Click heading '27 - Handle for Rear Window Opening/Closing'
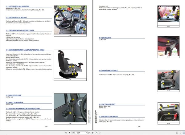185x135 pixels. (x=23, y=108)
